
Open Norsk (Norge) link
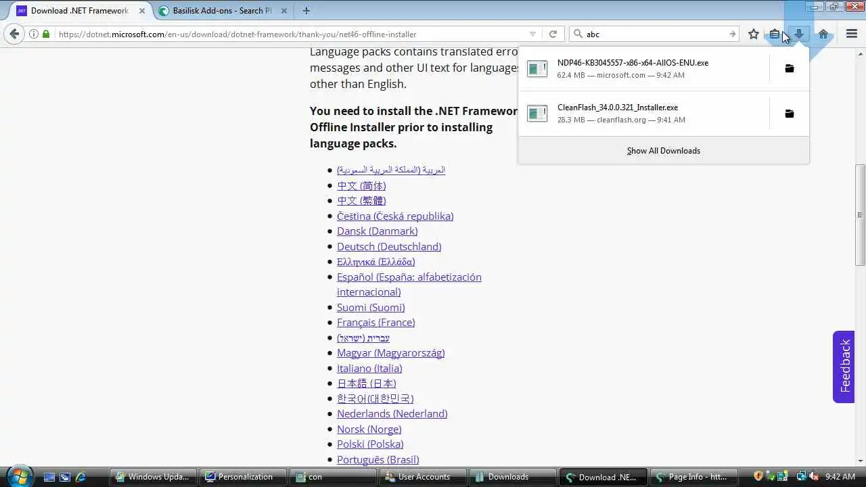(369, 429)
